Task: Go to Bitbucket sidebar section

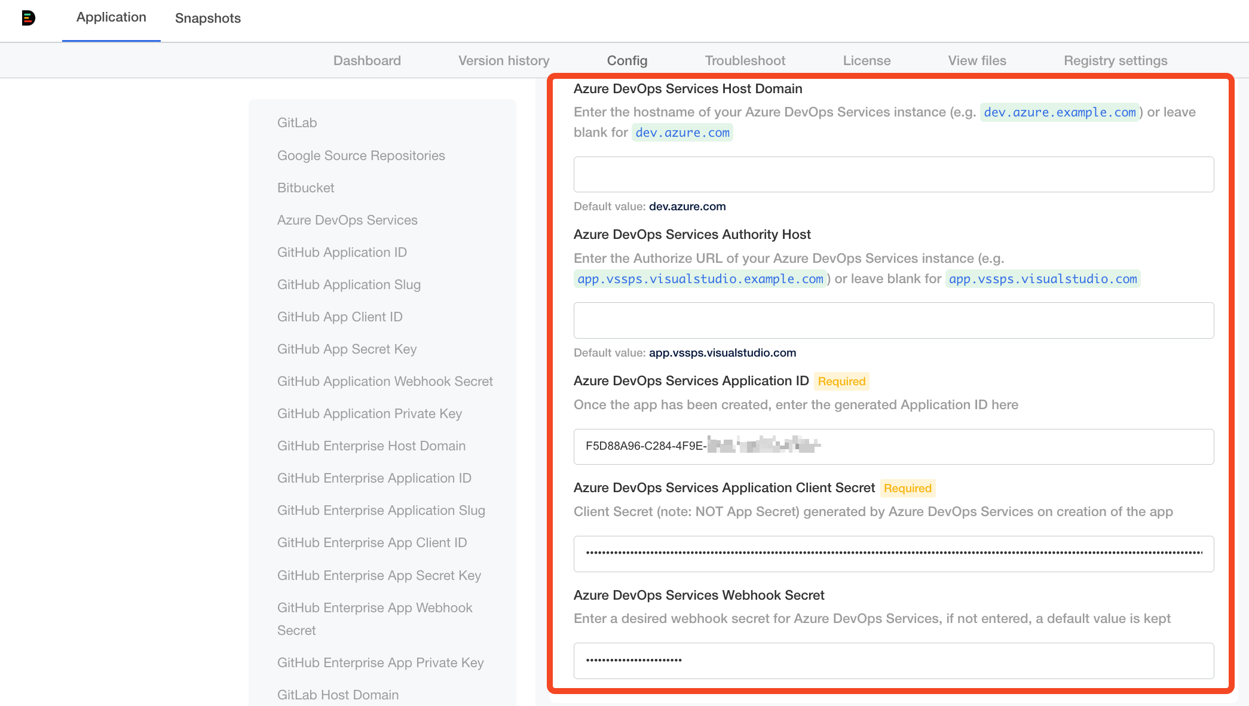Action: (x=305, y=188)
